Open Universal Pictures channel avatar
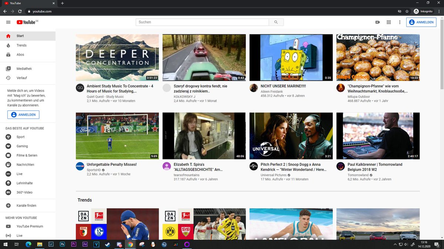This screenshot has height=249, width=444. tap(253, 166)
